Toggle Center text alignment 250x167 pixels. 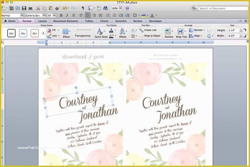pos(87,15)
